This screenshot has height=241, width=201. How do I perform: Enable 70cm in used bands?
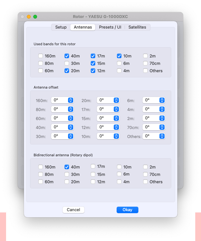(x=145, y=63)
